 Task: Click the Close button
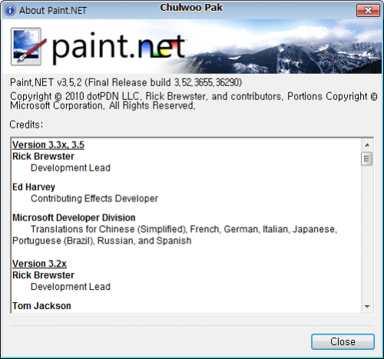click(x=343, y=341)
